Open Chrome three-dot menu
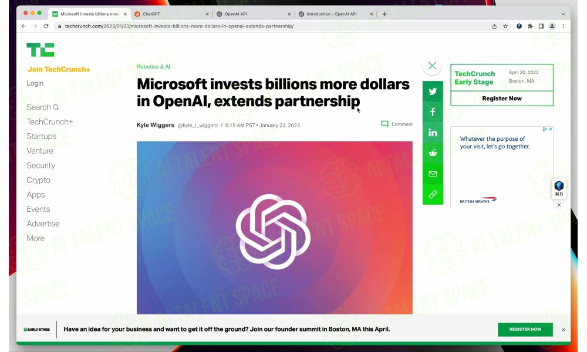 coord(563,26)
